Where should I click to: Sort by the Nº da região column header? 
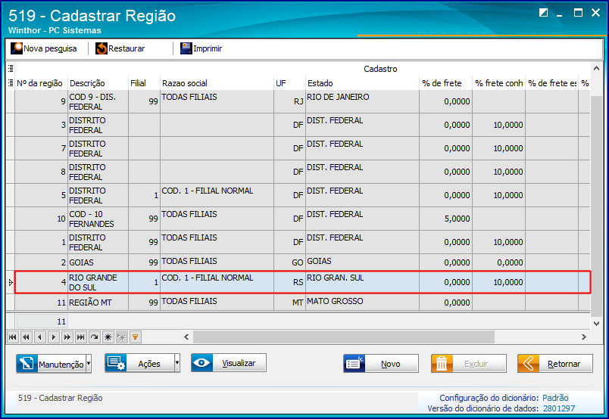(x=39, y=83)
